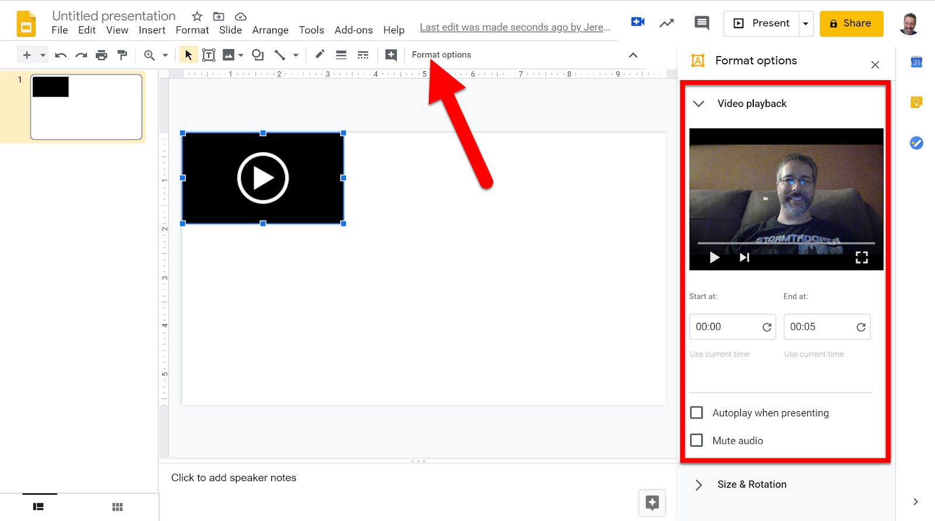Open the last edit version history link

(515, 27)
